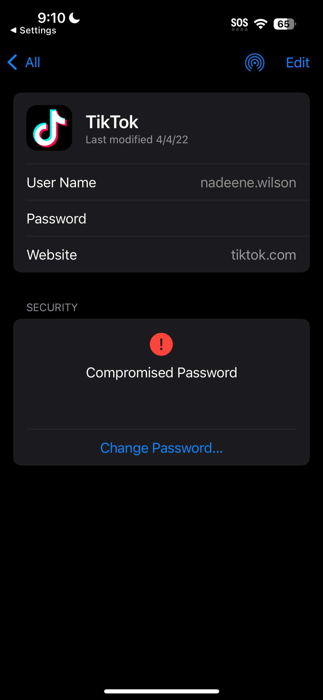323x700 pixels.
Task: Tap the Password row
Action: (161, 219)
